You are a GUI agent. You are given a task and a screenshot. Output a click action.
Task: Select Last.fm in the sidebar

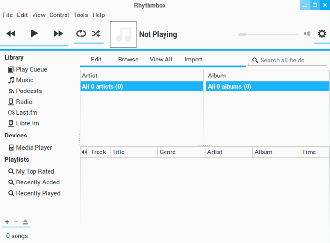[23, 113]
